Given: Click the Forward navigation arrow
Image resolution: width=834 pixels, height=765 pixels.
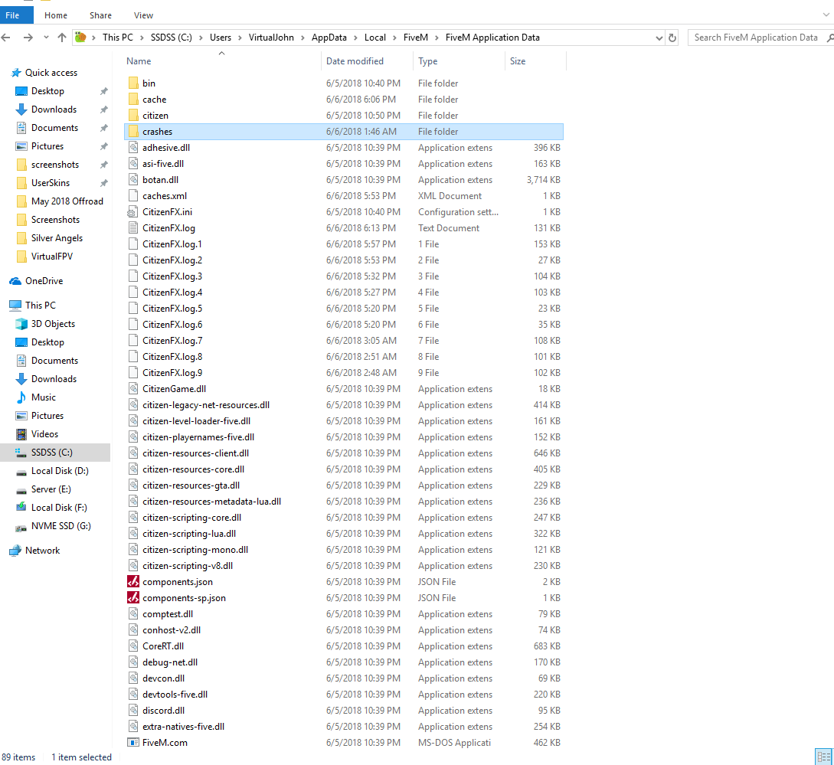Looking at the screenshot, I should pos(28,38).
